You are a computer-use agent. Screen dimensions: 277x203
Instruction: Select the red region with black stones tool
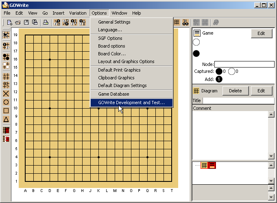click(6, 130)
